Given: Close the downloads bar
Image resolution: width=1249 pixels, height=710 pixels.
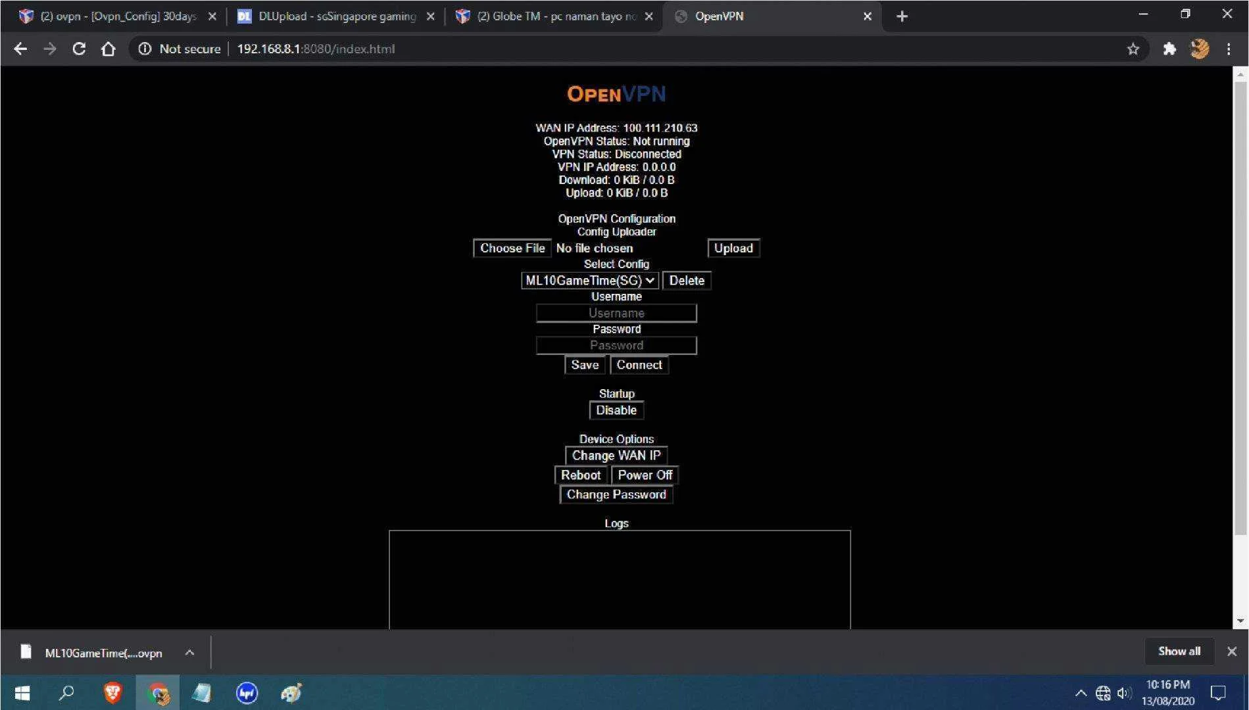Looking at the screenshot, I should click(1232, 651).
